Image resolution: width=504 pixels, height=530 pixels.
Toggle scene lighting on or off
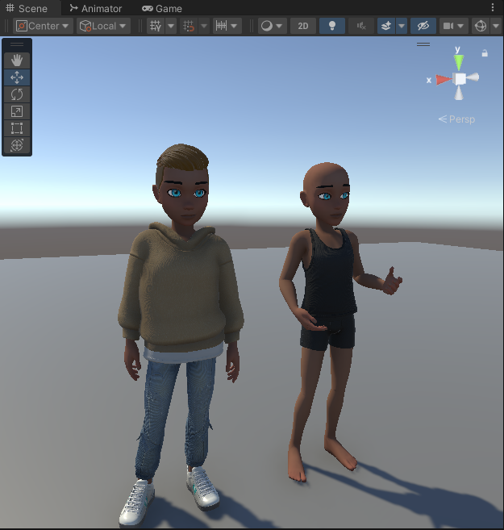331,26
